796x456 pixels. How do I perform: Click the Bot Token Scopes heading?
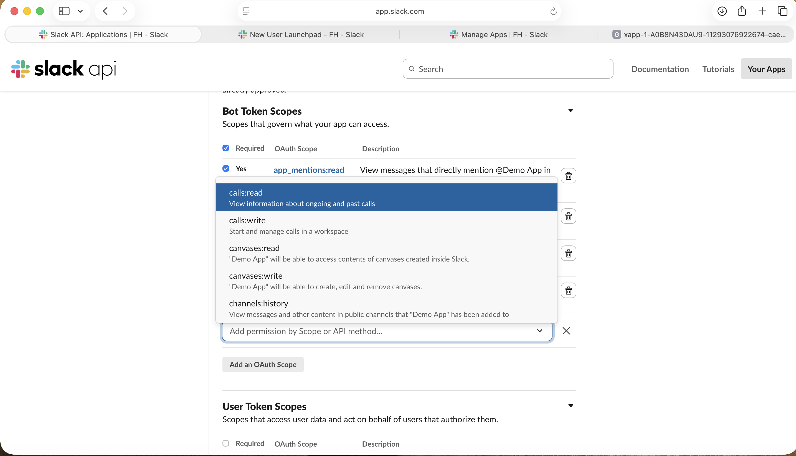pos(262,111)
